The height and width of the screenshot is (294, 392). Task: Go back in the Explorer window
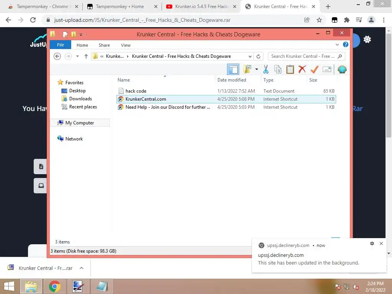pyautogui.click(x=57, y=56)
